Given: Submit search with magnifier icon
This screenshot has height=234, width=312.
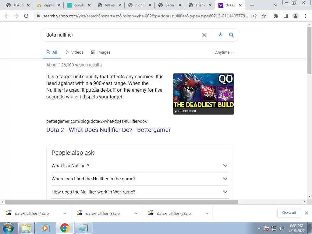Looking at the screenshot, I should click(x=232, y=35).
